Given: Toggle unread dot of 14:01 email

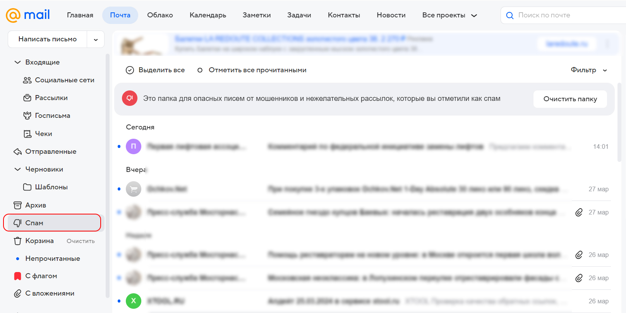Looking at the screenshot, I should point(119,146).
